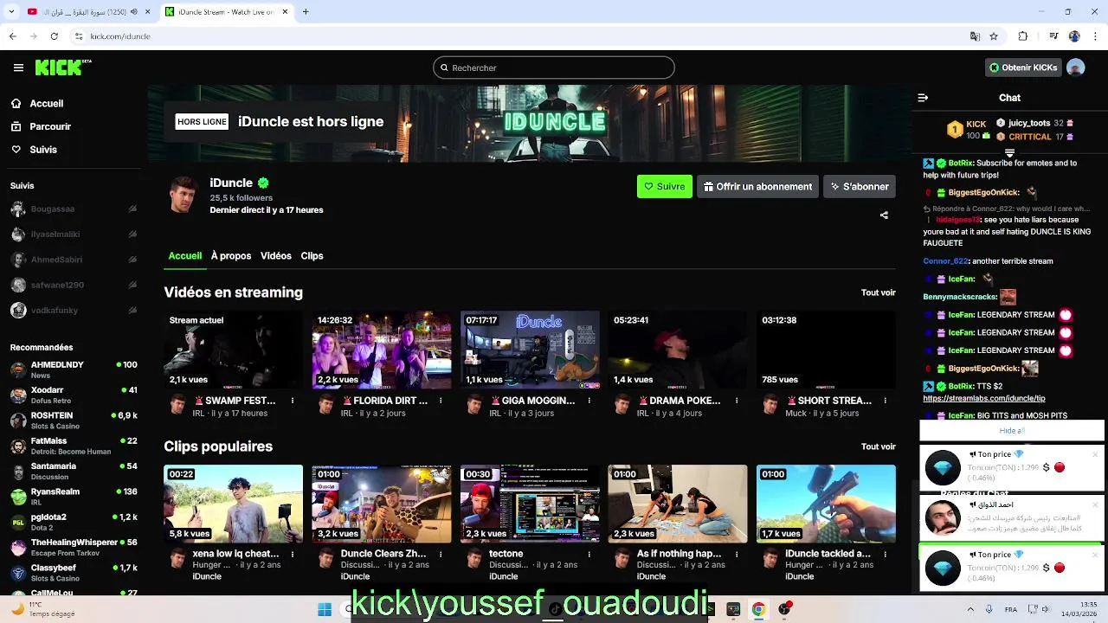
Task: Dismiss the first Ton price notification
Action: pyautogui.click(x=1095, y=454)
